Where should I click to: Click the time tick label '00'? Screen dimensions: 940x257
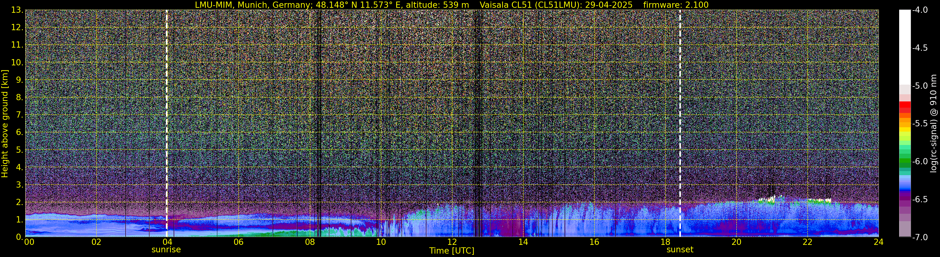pos(29,242)
